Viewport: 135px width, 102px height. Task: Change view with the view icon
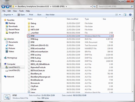pos(117,15)
